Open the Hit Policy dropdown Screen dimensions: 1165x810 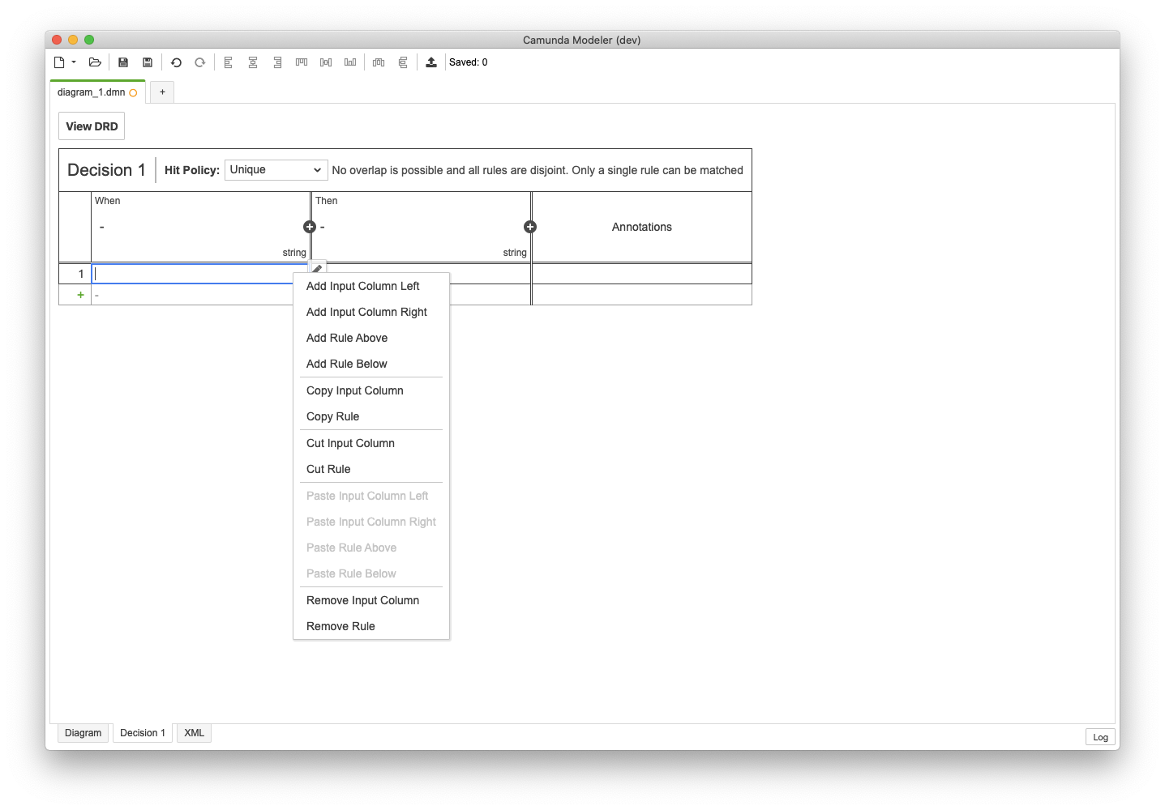pos(276,169)
